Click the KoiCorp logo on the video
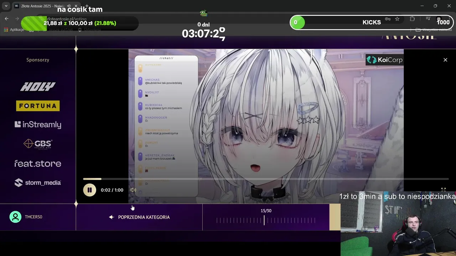The image size is (456, 256). 384,60
